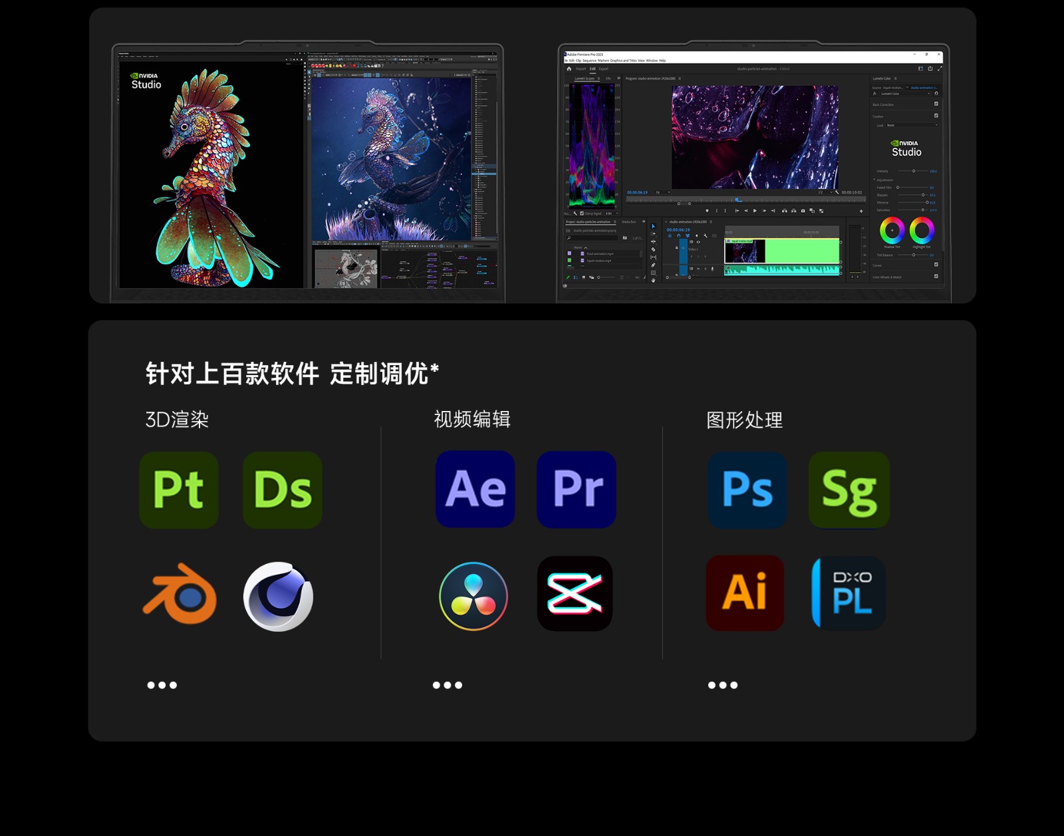The image size is (1064, 836).
Task: Open the Window menu in Premiere
Action: point(652,61)
